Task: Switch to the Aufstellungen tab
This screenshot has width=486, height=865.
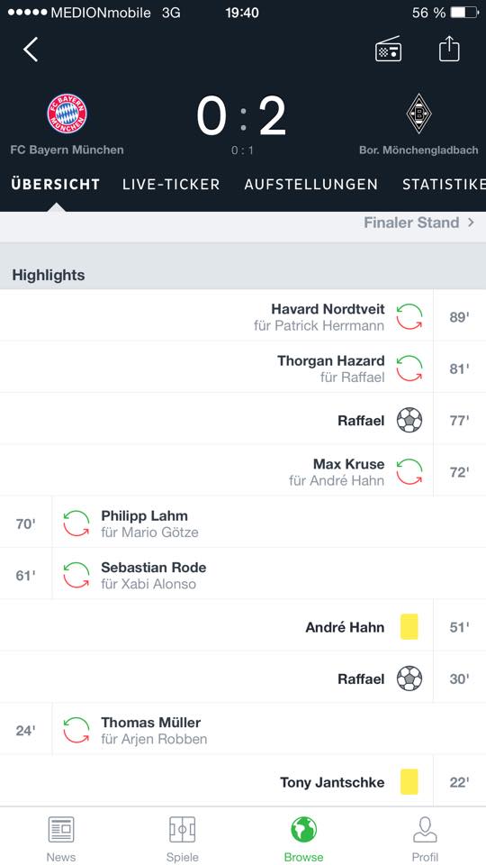Action: click(310, 184)
